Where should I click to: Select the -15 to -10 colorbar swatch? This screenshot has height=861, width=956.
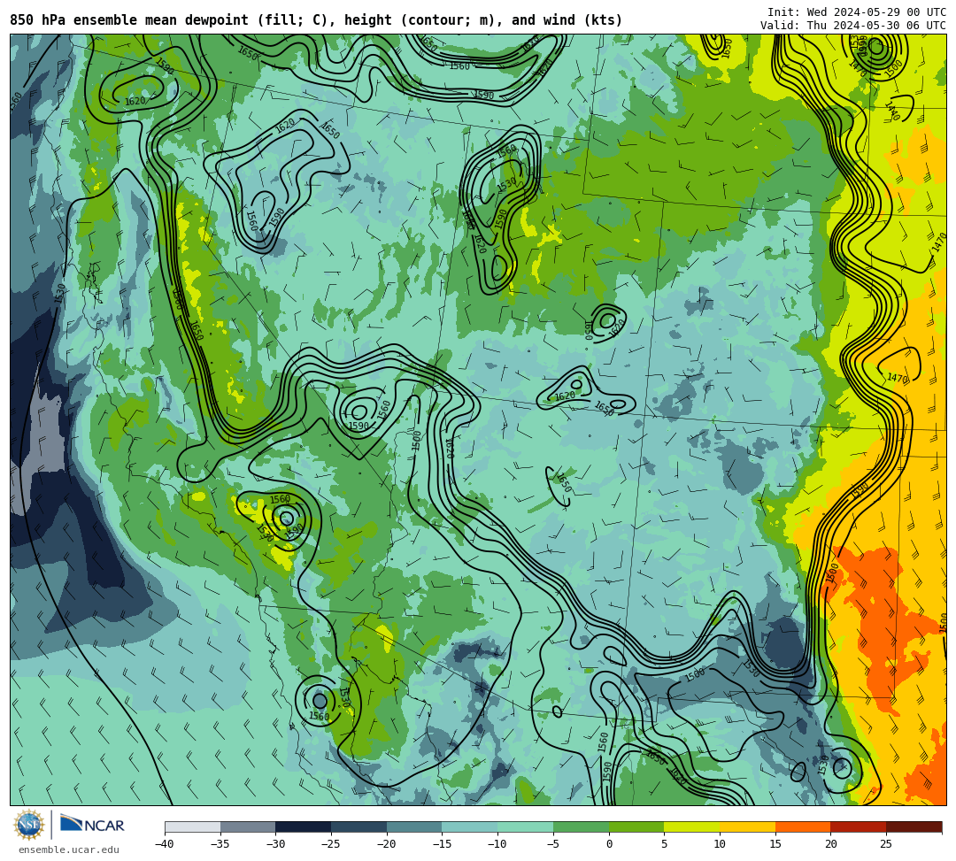[470, 826]
